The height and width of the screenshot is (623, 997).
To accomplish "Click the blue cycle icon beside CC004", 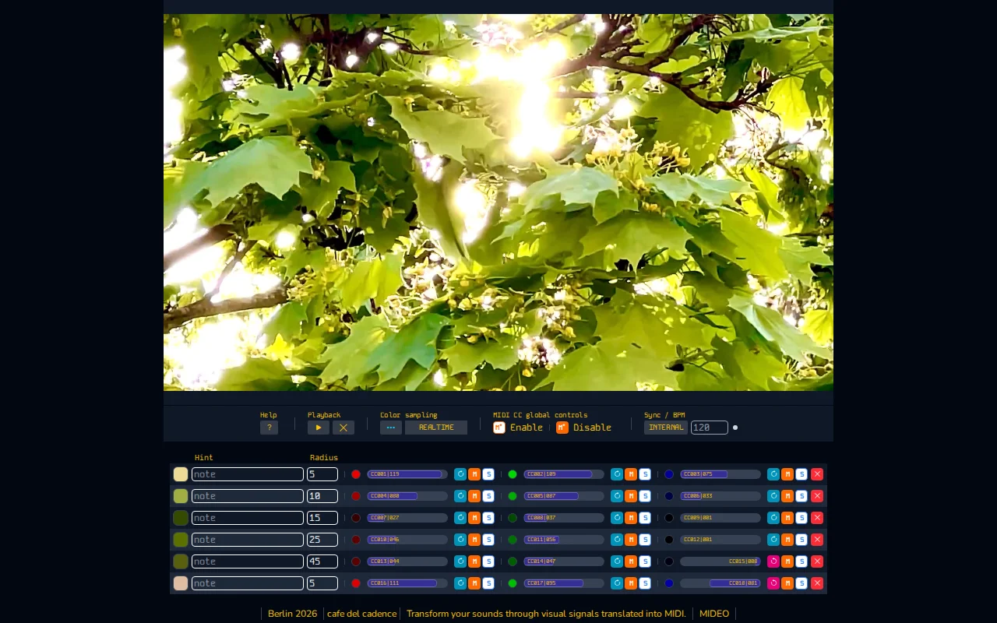I will pyautogui.click(x=460, y=496).
